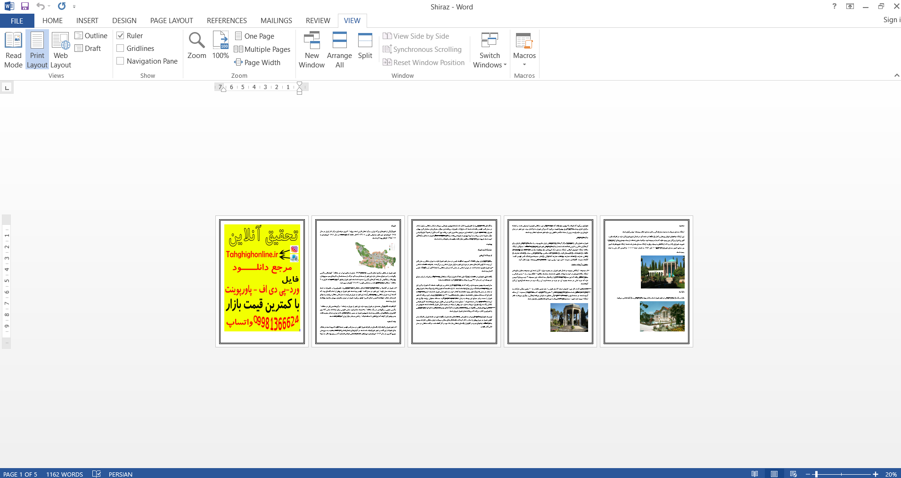Switch to the PAGE LAYOUT tab
This screenshot has width=901, height=478.
pos(172,21)
